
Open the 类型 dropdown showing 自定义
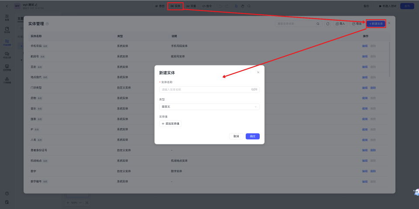209,106
